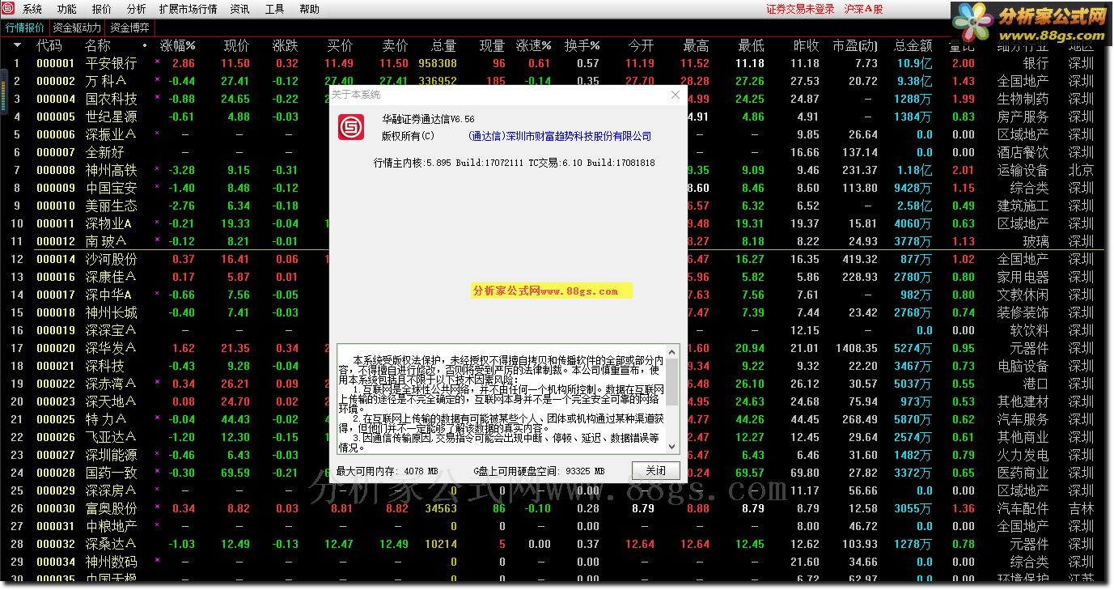The image size is (1114, 590).
Task: Click the dot marker in the column header row
Action: click(145, 46)
